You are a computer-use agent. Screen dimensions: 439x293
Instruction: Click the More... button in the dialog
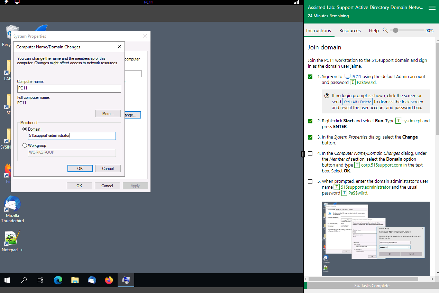tap(108, 113)
